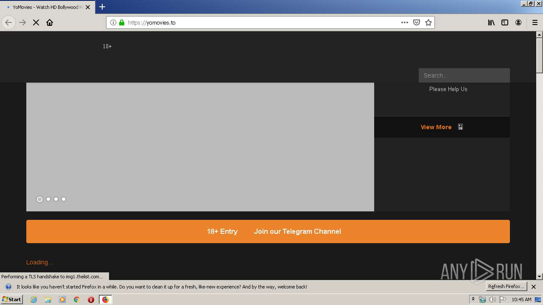This screenshot has width=543, height=305.
Task: Launch Opera from the taskbar
Action: 91,299
